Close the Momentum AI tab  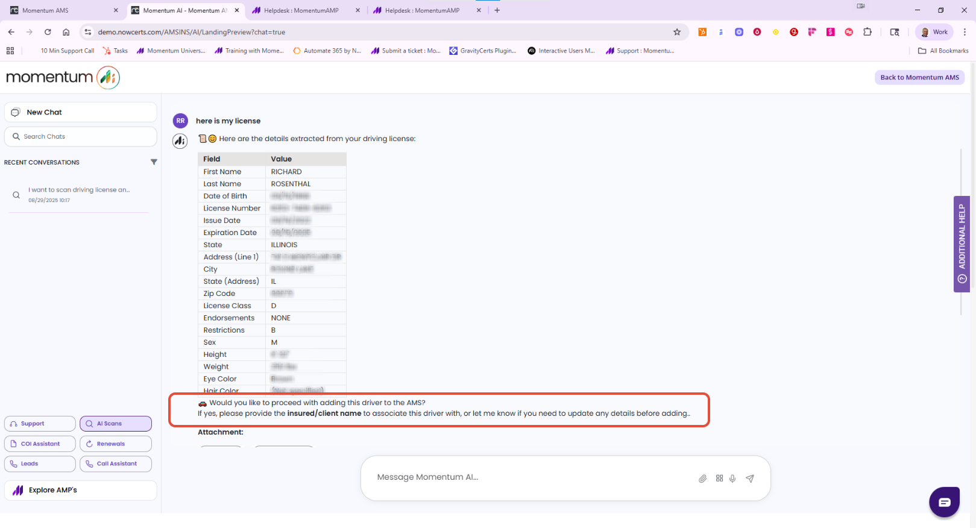237,10
